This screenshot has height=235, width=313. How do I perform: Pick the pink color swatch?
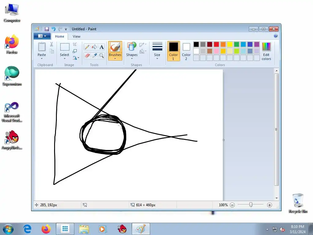click(216, 51)
